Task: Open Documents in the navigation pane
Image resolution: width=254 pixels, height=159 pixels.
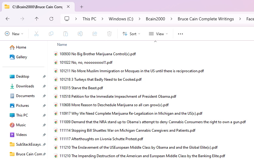Action: coord(26,96)
